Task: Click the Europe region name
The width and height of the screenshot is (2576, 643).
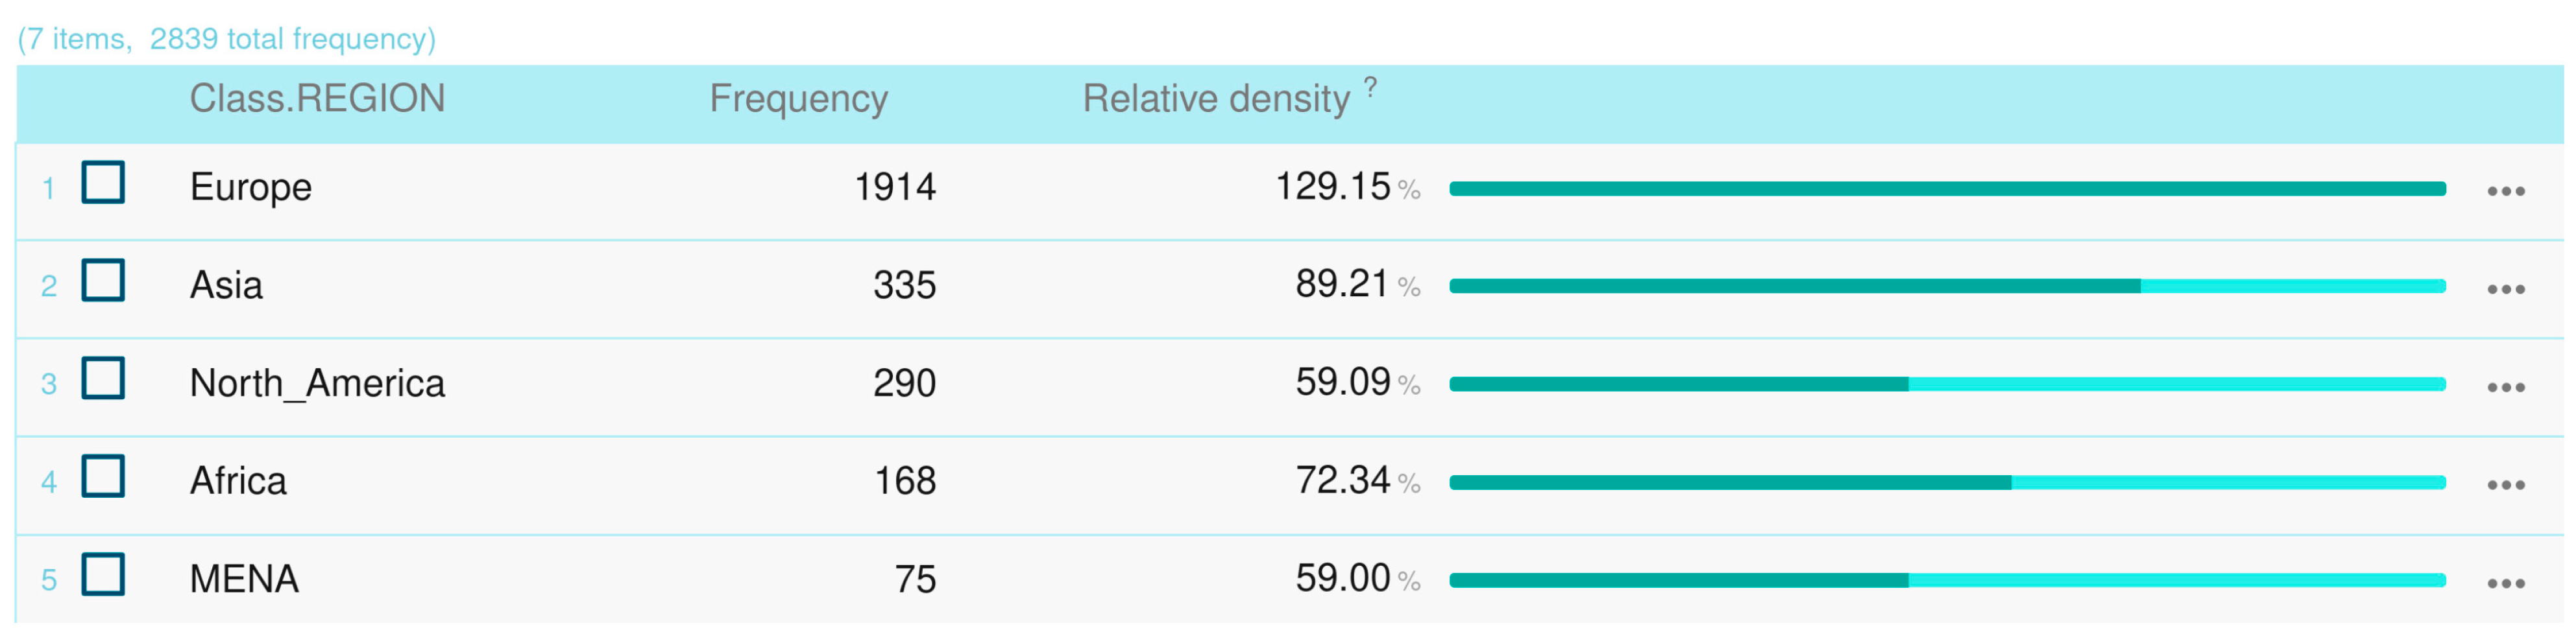Action: 251,188
